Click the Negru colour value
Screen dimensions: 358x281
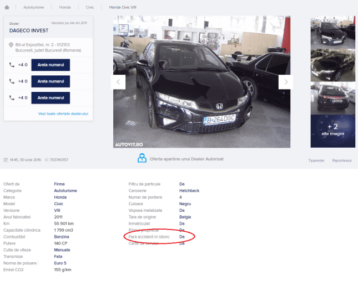[x=185, y=204]
